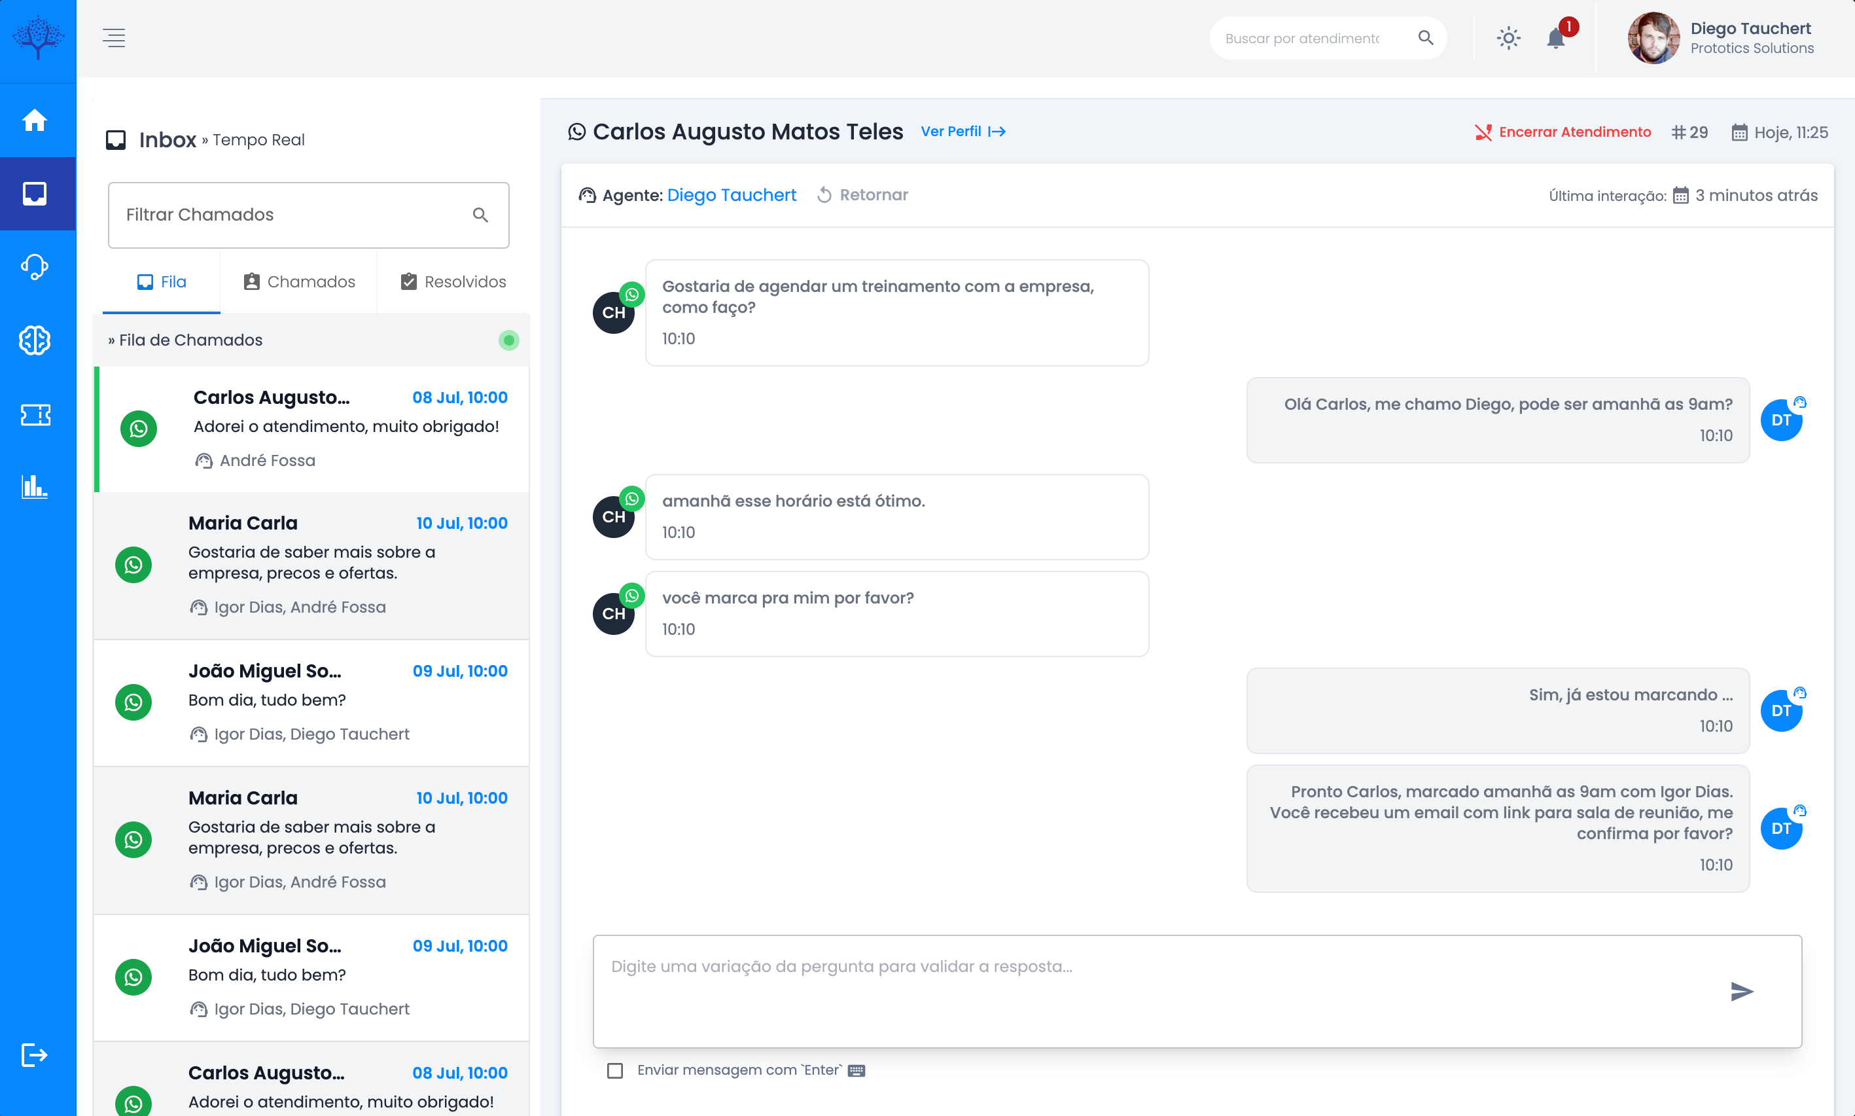
Task: Click the green status dot on Fila de Chamados
Action: coord(509,340)
